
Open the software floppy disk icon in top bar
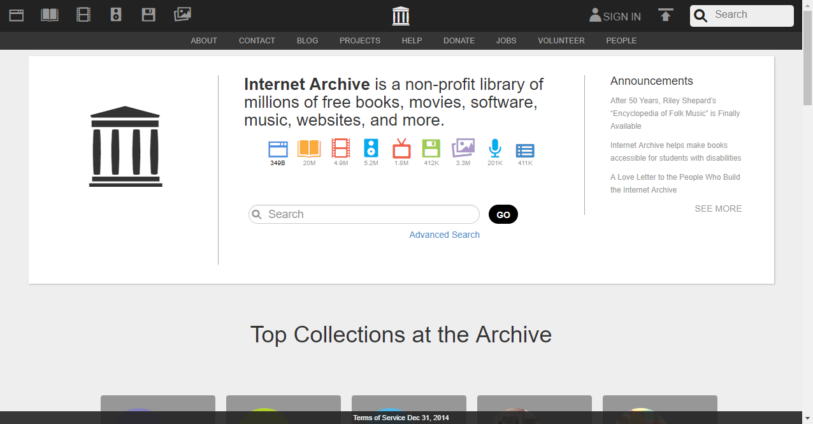coord(148,15)
